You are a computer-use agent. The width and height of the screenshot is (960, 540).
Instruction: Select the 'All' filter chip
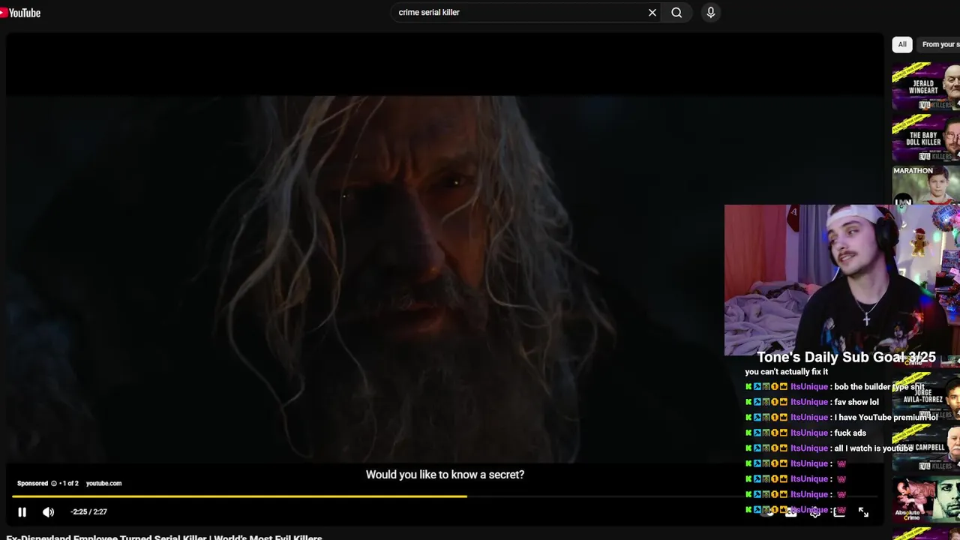(x=902, y=45)
